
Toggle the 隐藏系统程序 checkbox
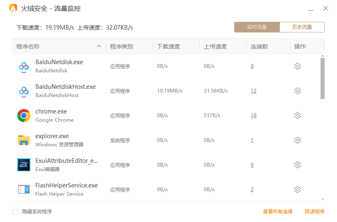point(15,212)
